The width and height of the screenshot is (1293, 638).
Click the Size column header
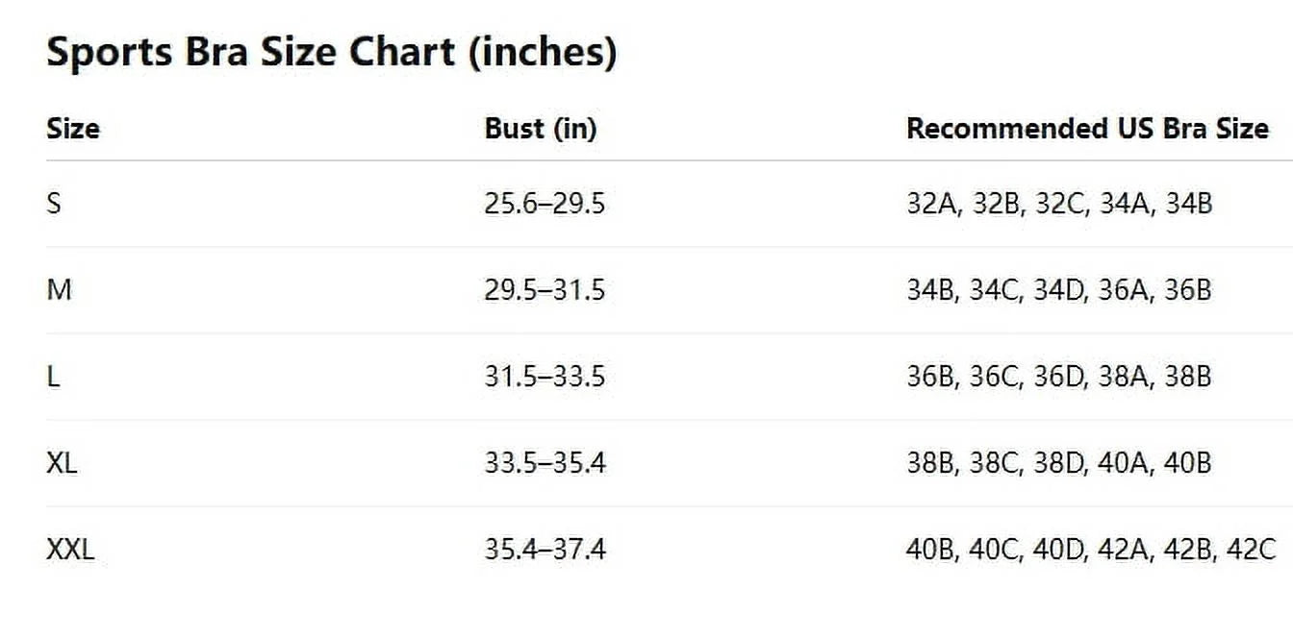(72, 129)
